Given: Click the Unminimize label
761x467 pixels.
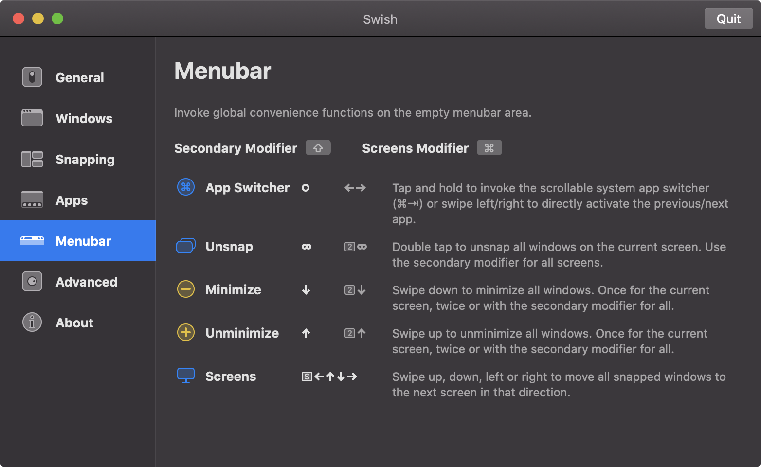Looking at the screenshot, I should 242,333.
